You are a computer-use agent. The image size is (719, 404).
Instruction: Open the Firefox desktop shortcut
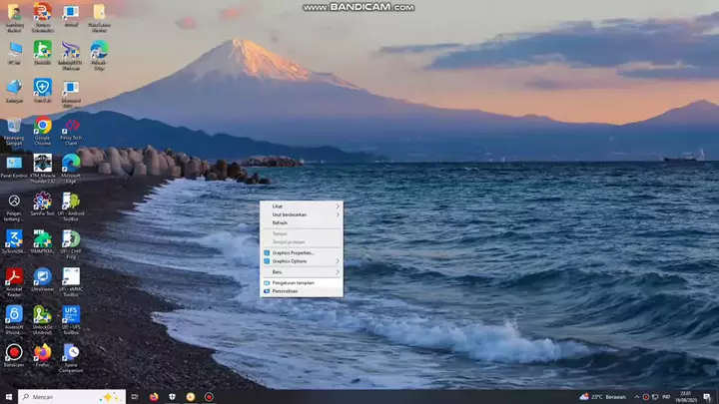42,352
